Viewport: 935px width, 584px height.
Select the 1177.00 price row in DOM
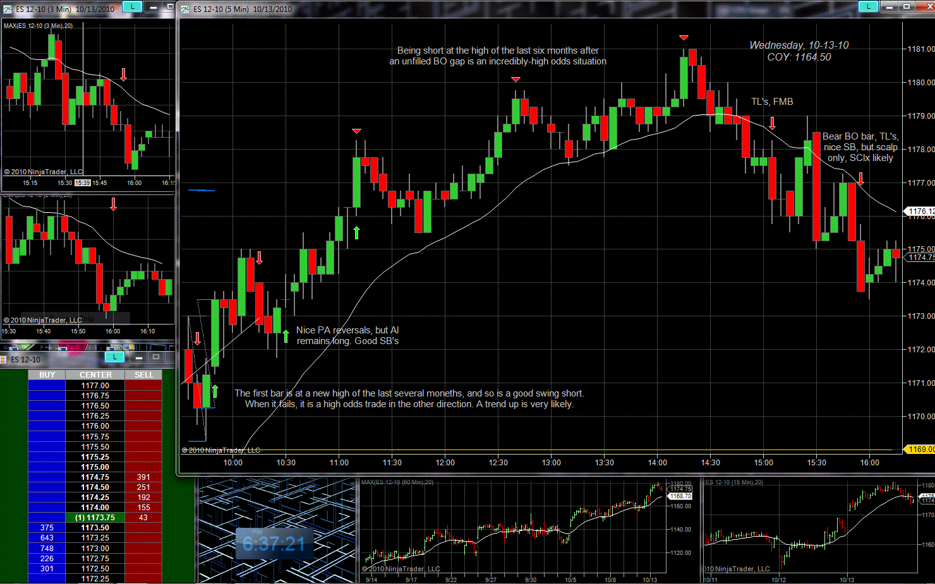pos(95,386)
